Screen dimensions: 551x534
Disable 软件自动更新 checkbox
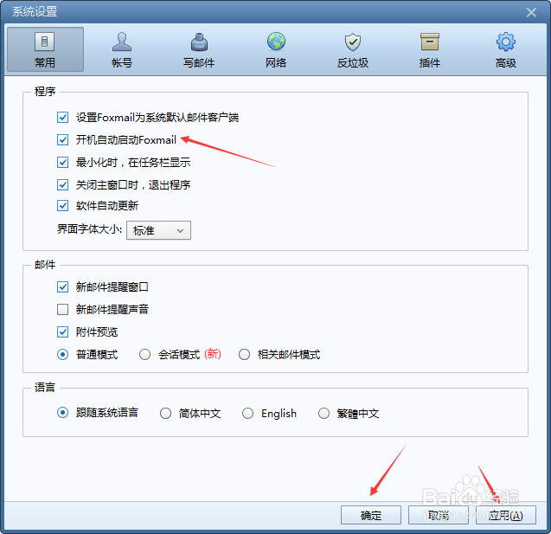63,205
